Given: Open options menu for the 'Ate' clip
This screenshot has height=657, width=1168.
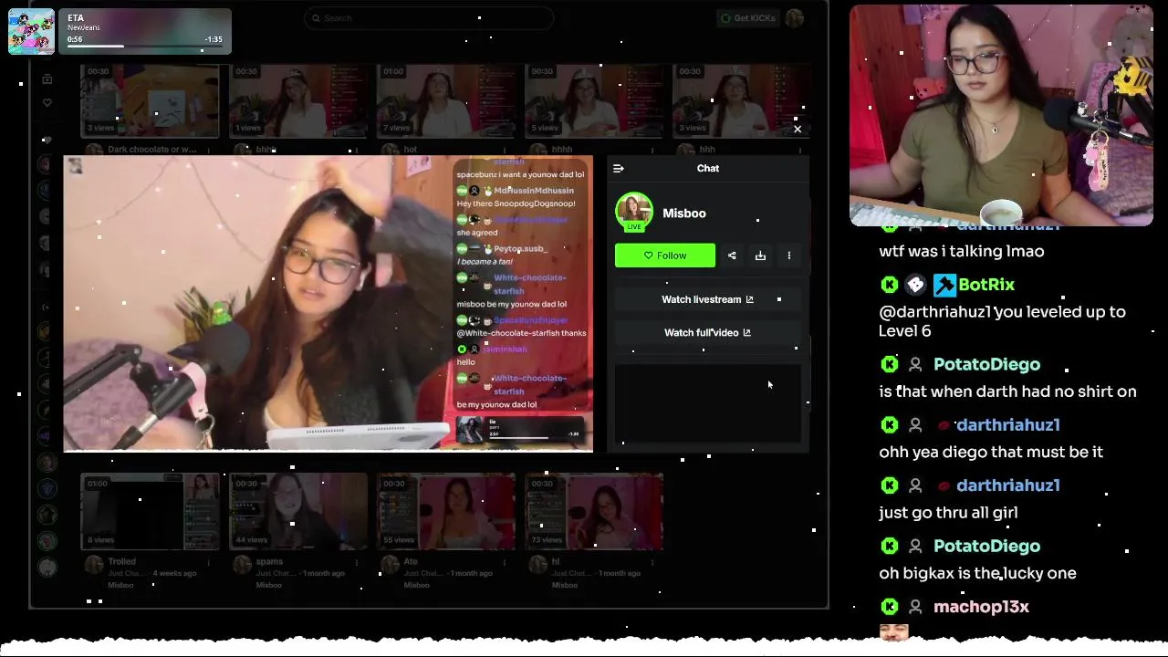Looking at the screenshot, I should click(x=505, y=562).
